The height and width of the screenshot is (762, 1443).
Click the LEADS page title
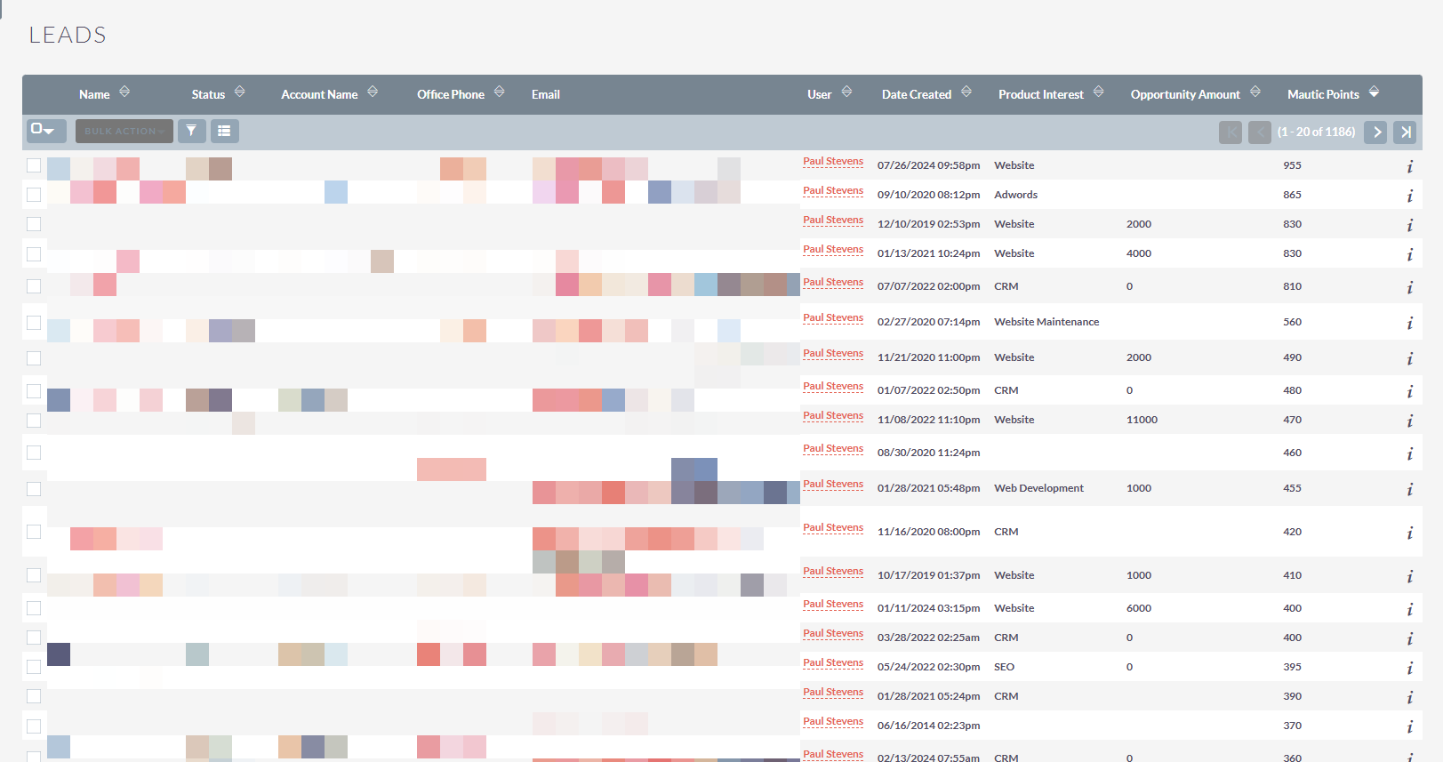coord(68,35)
